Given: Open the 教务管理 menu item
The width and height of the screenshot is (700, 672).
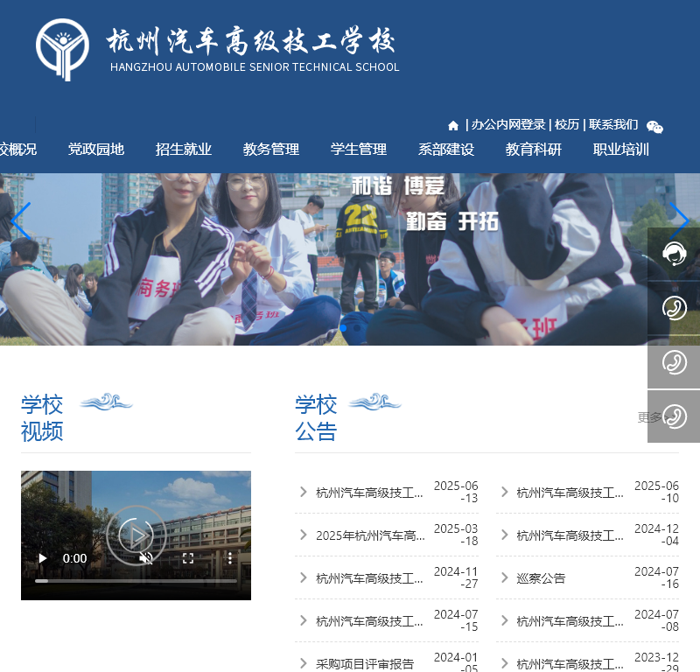Looking at the screenshot, I should pos(271,150).
